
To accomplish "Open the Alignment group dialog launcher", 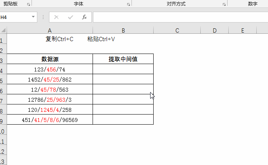I will pyautogui.click(x=224, y=5).
